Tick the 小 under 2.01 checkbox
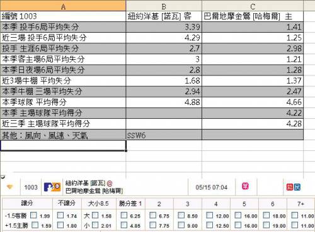Screen dimensions: 315x232 click(x=95, y=225)
